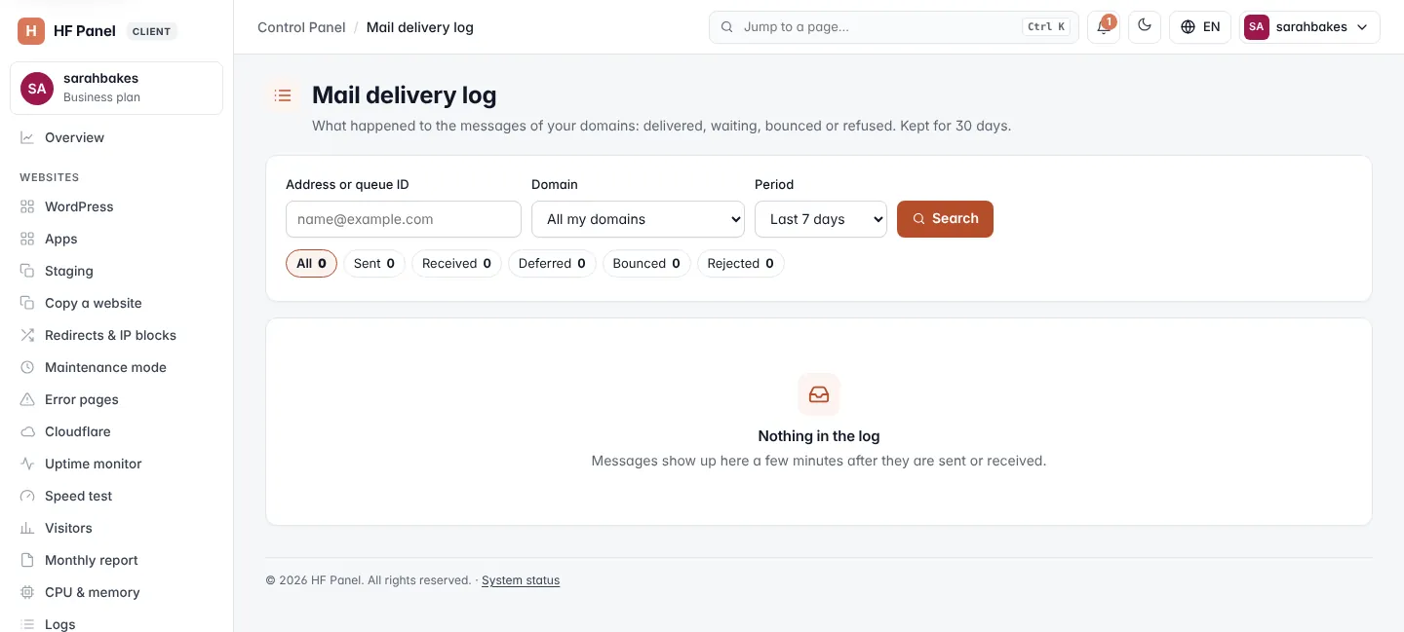
Task: Click the Search button
Action: coord(945,219)
